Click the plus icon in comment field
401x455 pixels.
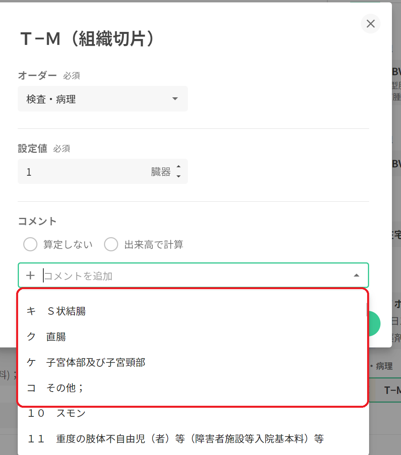point(30,275)
